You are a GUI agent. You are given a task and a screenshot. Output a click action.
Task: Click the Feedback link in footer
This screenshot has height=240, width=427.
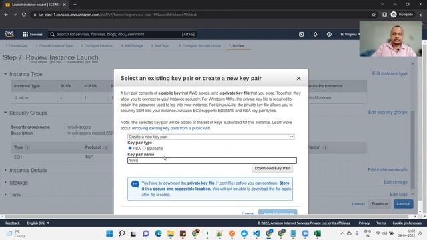13,223
